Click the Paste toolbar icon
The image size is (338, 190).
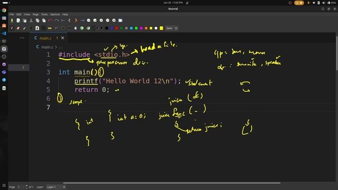(x=44, y=20)
